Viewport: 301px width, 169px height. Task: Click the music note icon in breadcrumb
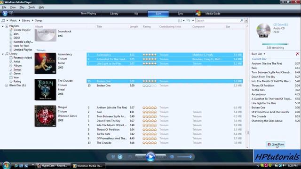pos(3,20)
